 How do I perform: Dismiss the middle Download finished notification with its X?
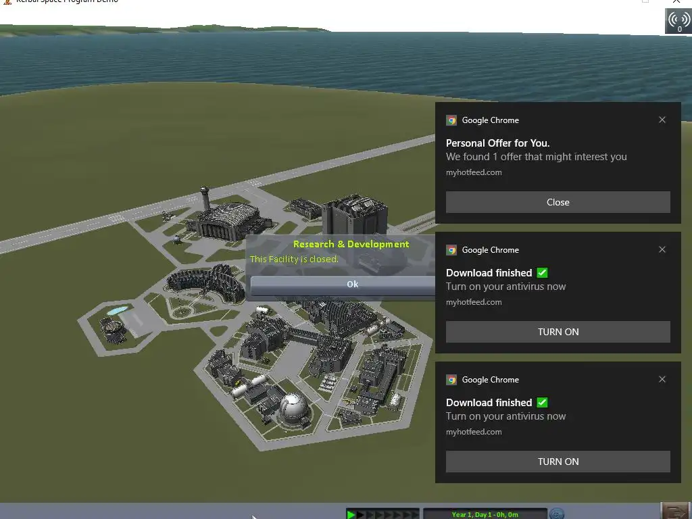point(662,250)
